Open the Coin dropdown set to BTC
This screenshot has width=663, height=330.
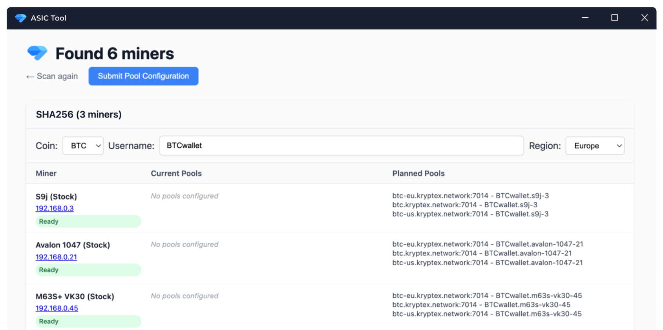[83, 146]
